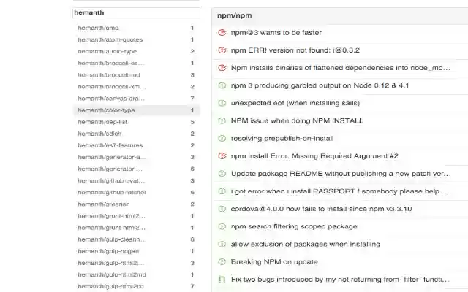Open "Update package README without publishing" issue
Image resolution: width=468 pixels, height=292 pixels.
click(340, 174)
